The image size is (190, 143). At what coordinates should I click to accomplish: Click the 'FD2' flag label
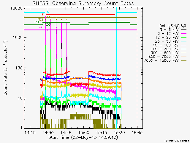pyautogui.click(x=40, y=19)
